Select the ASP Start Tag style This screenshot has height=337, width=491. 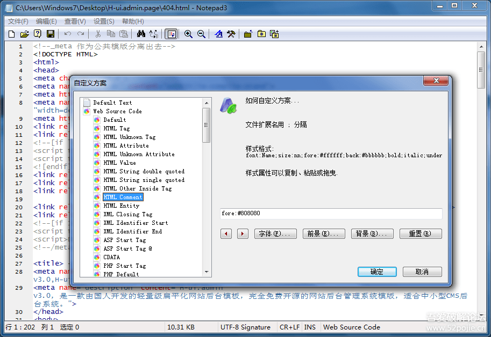pos(125,240)
